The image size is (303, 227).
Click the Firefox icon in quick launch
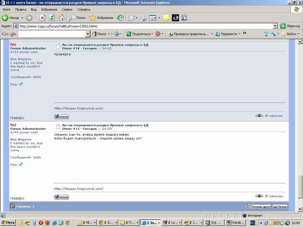(x=48, y=223)
